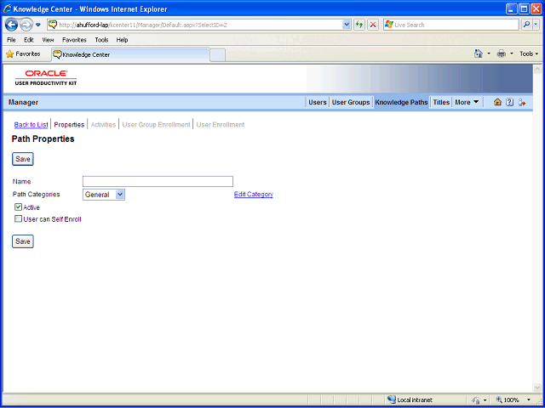Open the Path Categories General dropdown
This screenshot has width=545, height=408.
[104, 195]
